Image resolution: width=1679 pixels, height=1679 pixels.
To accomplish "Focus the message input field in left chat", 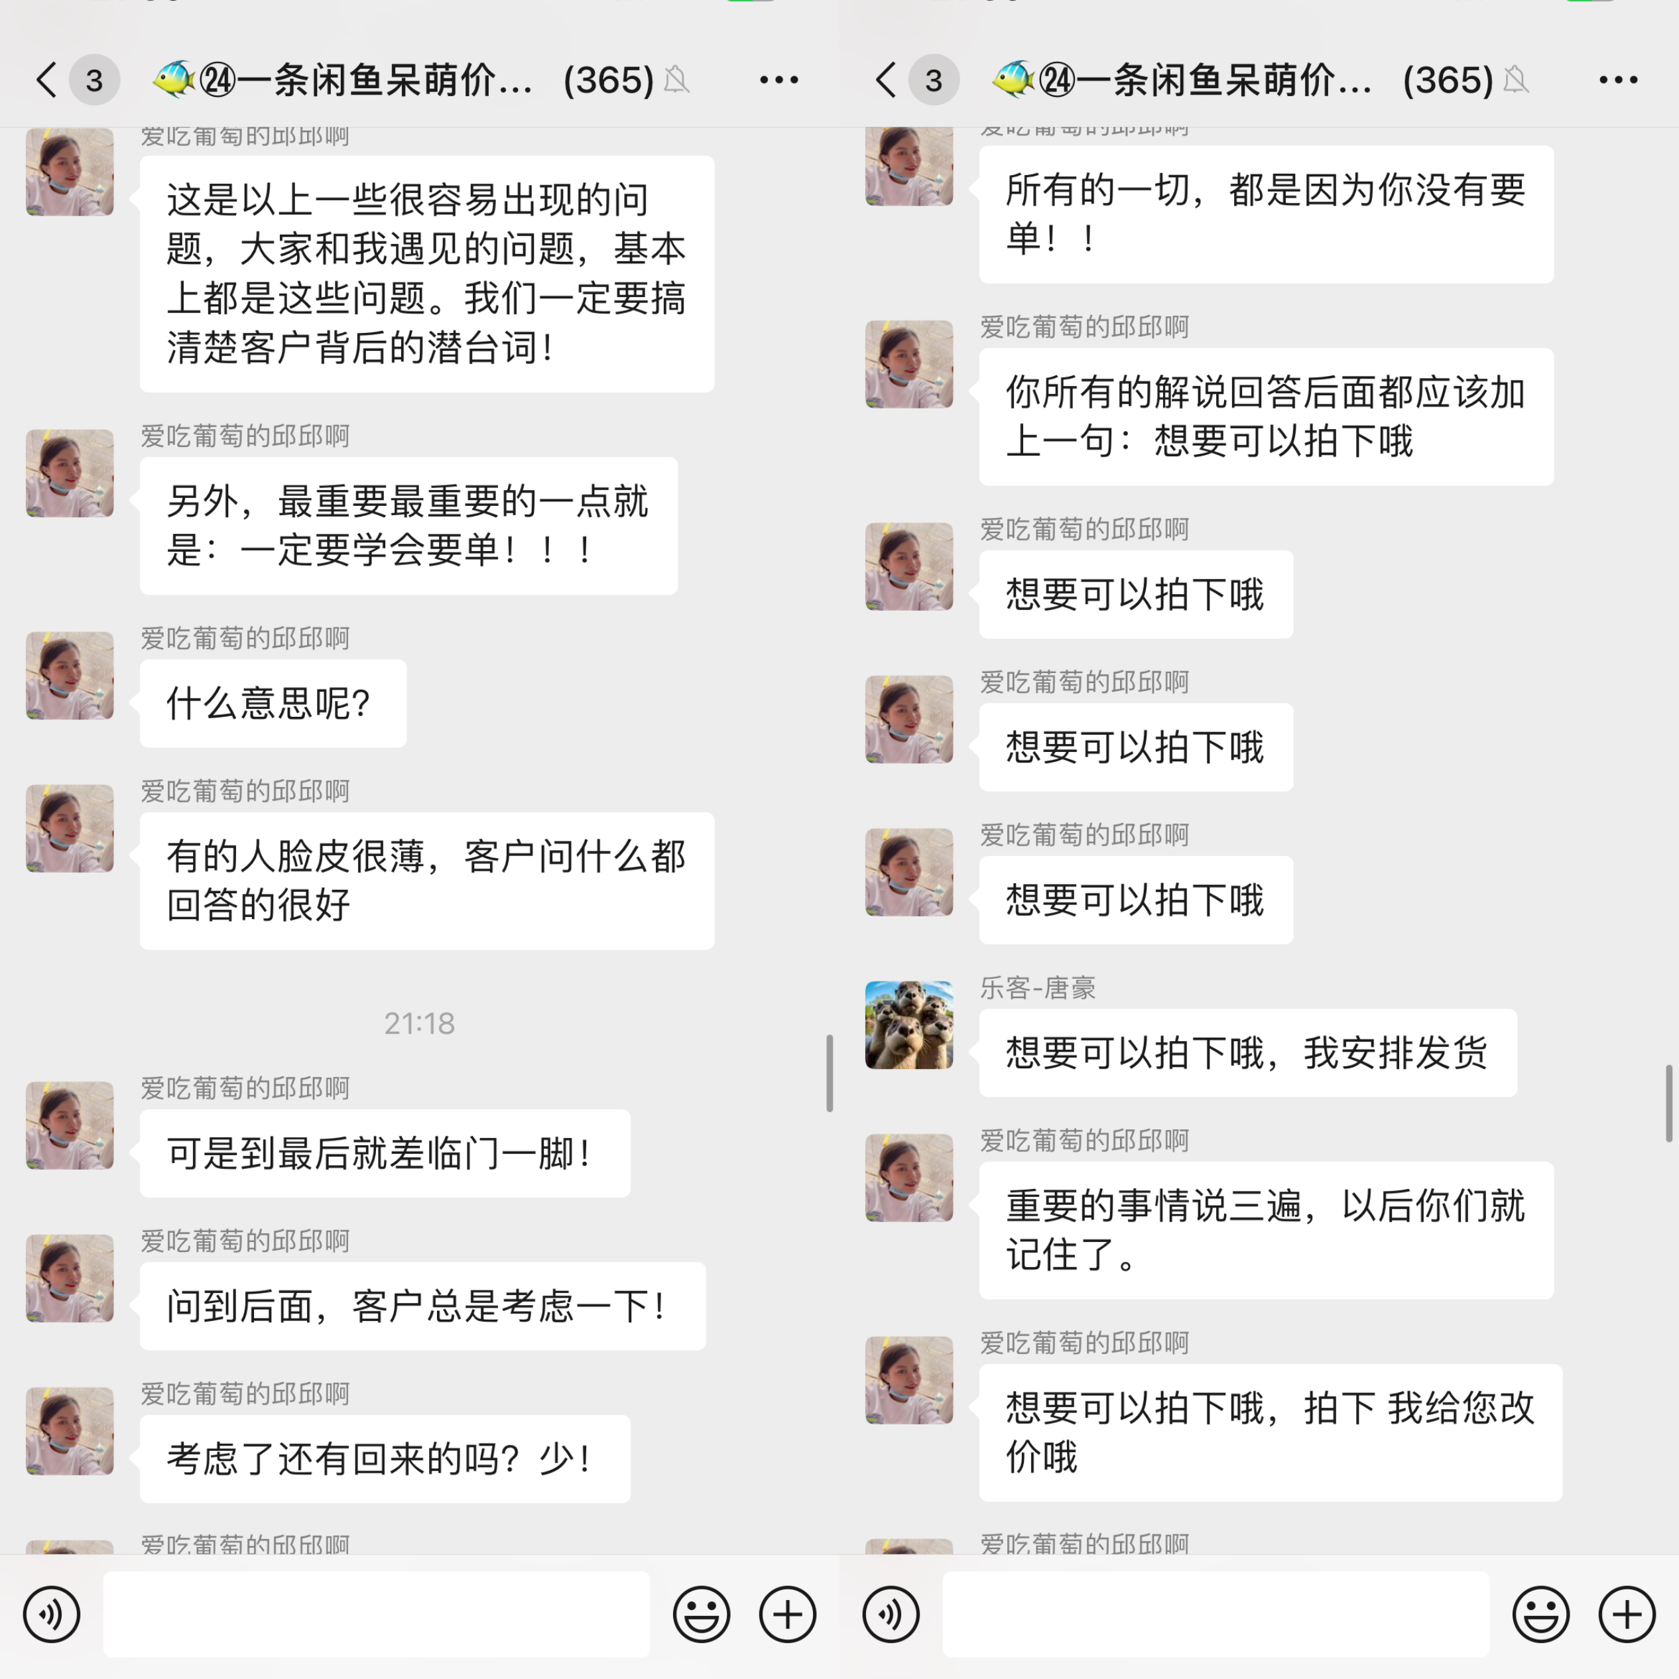I will click(376, 1615).
